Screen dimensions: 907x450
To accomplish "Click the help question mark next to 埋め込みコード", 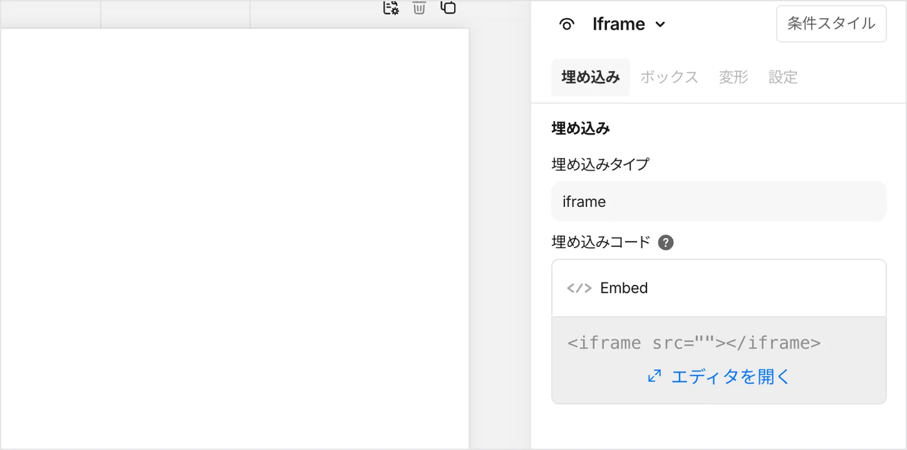I will click(x=665, y=242).
